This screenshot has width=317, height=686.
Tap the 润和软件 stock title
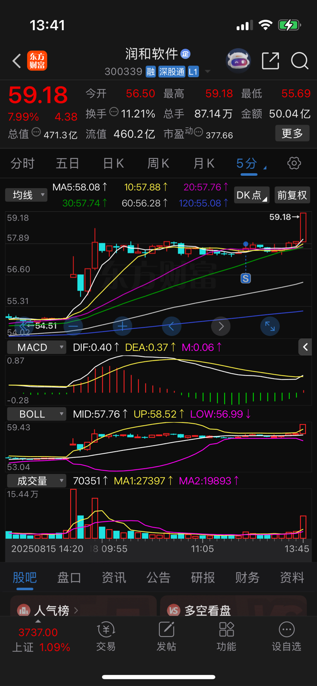[151, 54]
